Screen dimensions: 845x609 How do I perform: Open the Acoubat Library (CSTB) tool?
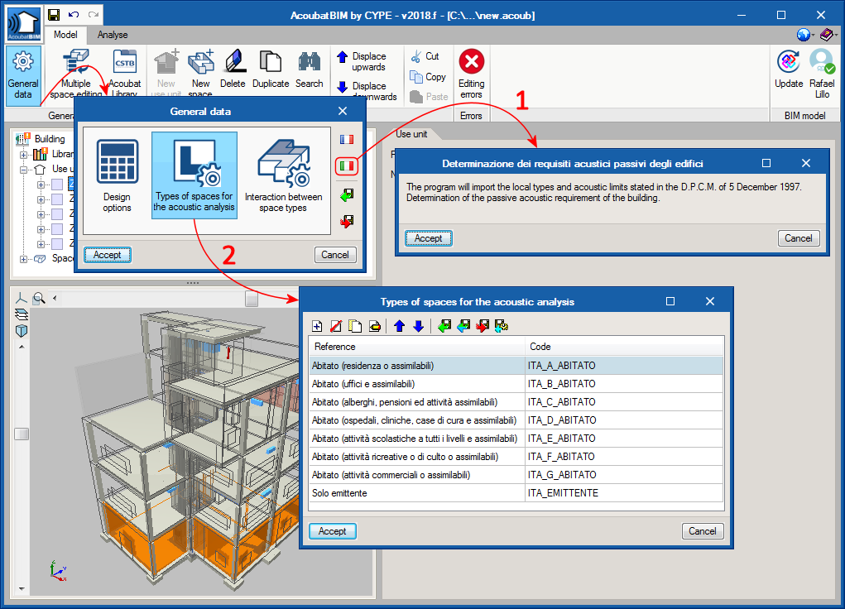(124, 73)
